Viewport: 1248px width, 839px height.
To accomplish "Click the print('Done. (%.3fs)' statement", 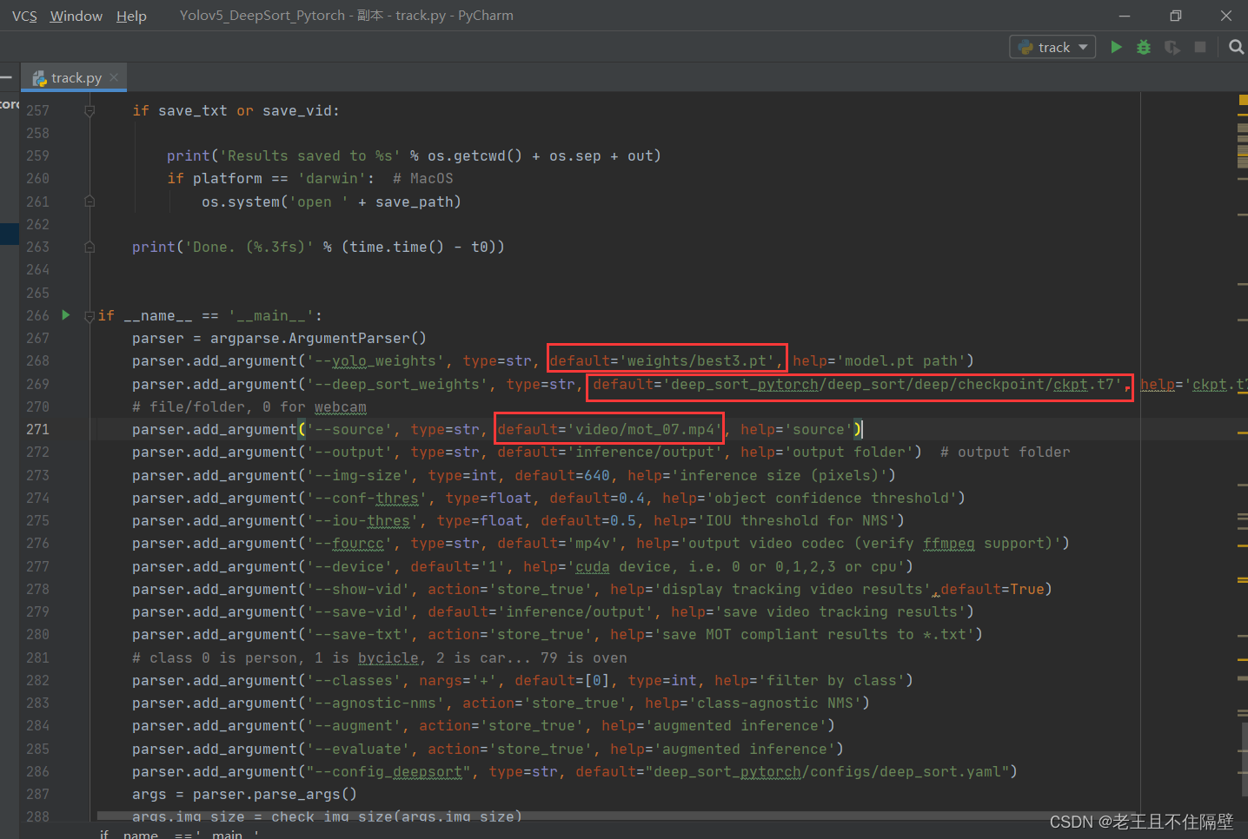I will pos(318,247).
